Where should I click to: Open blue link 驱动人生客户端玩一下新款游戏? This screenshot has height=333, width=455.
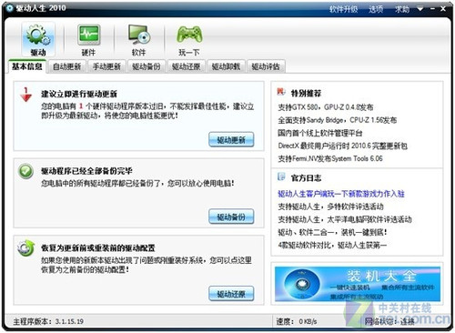(341, 194)
